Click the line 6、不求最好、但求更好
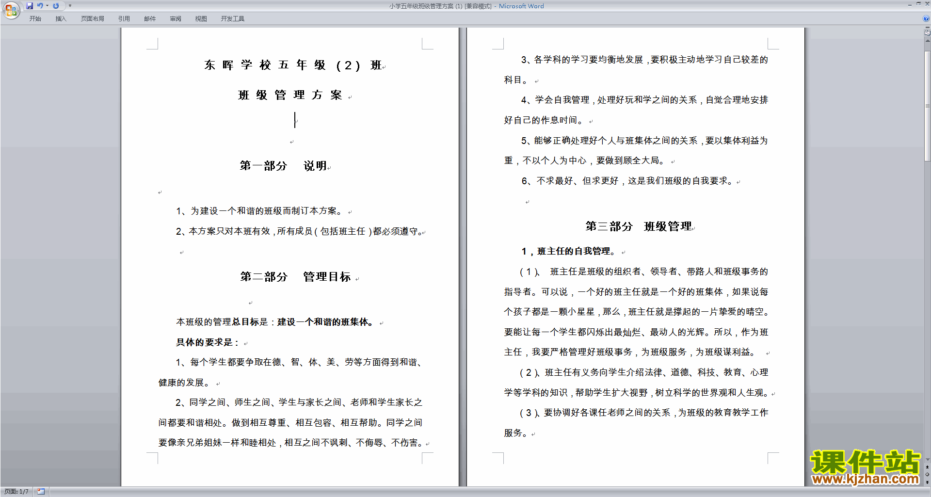This screenshot has height=497, width=931. click(629, 181)
